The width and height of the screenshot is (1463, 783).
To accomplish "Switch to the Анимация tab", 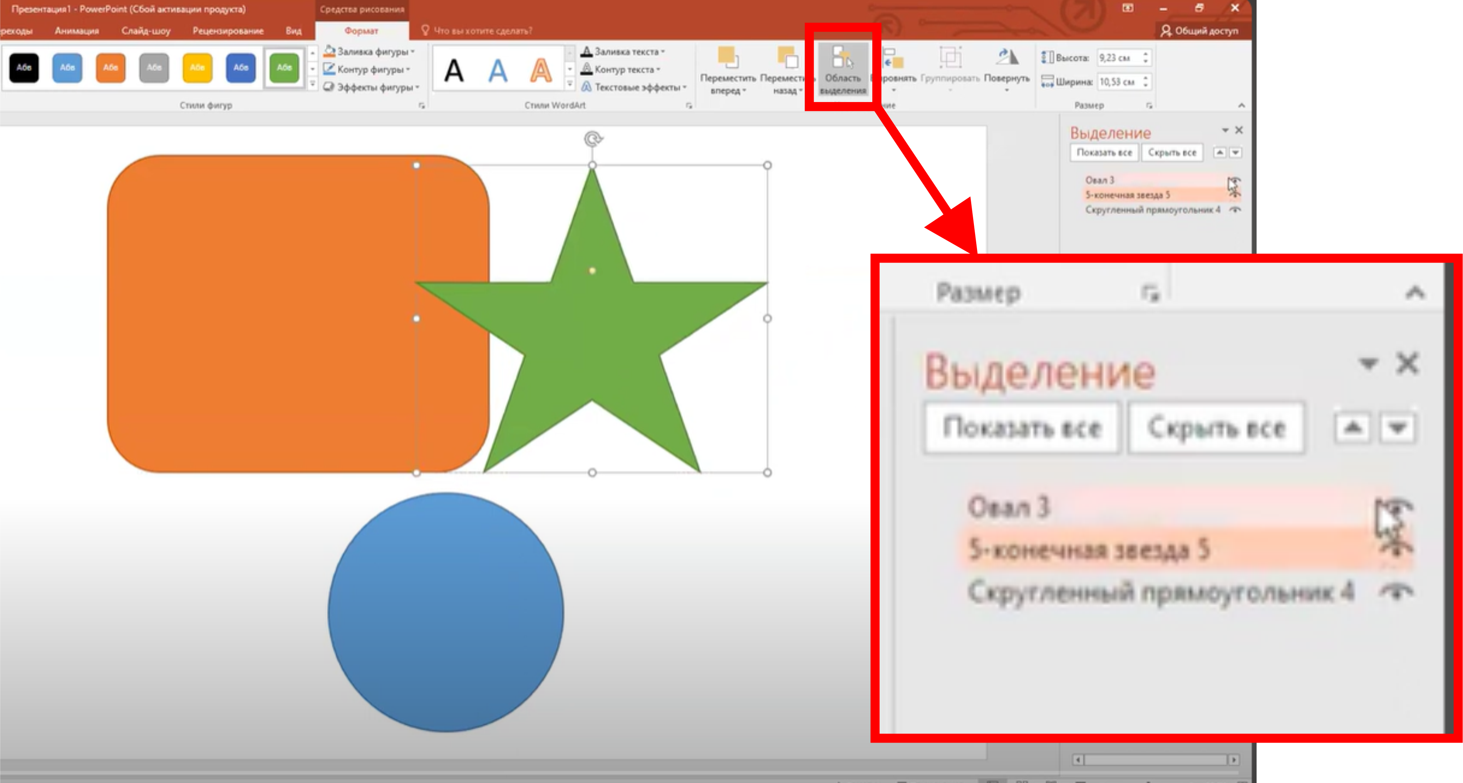I will 77,31.
